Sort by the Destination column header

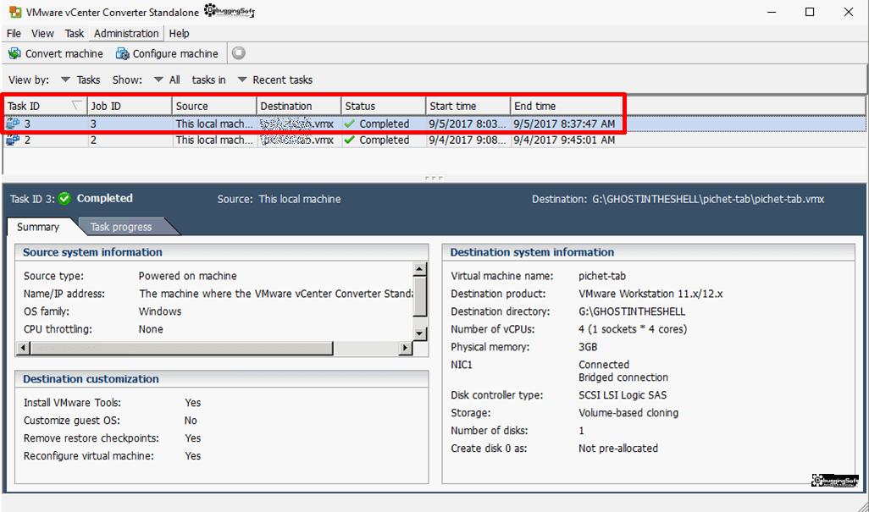coord(299,106)
